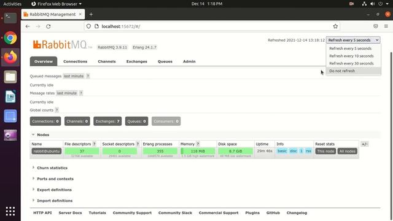
Task: Select Refresh every 5 seconds option
Action: click(x=354, y=48)
